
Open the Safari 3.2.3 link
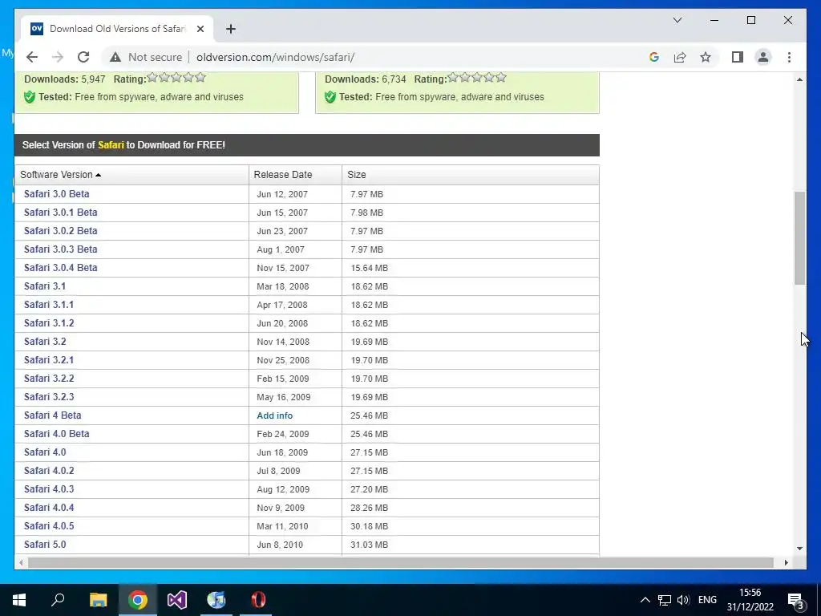click(x=49, y=396)
